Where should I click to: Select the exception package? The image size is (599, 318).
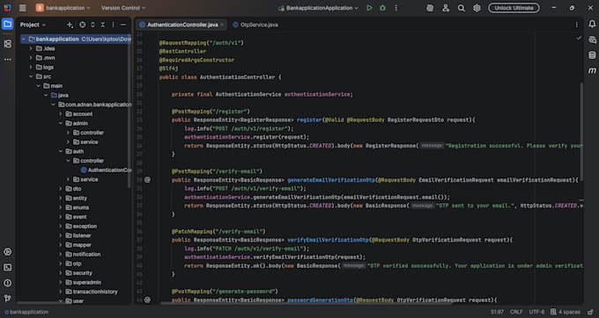point(81,227)
